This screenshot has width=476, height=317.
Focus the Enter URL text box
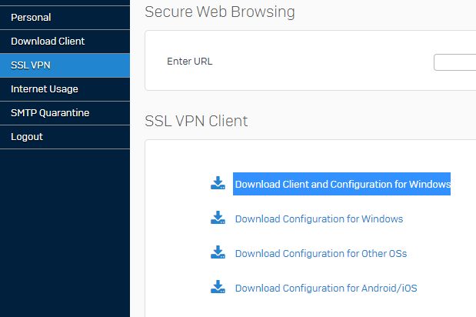pos(454,62)
